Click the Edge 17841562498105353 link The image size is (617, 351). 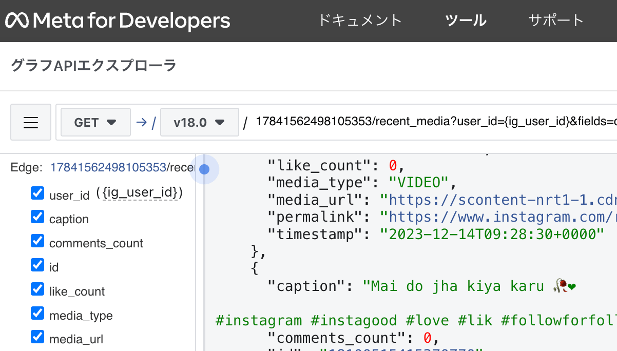point(108,167)
